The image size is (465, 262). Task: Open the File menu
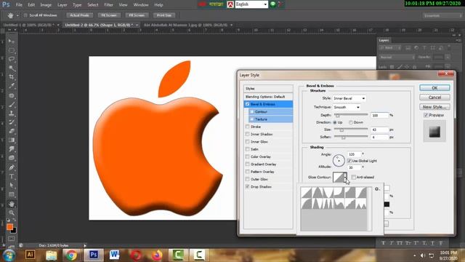(x=19, y=5)
